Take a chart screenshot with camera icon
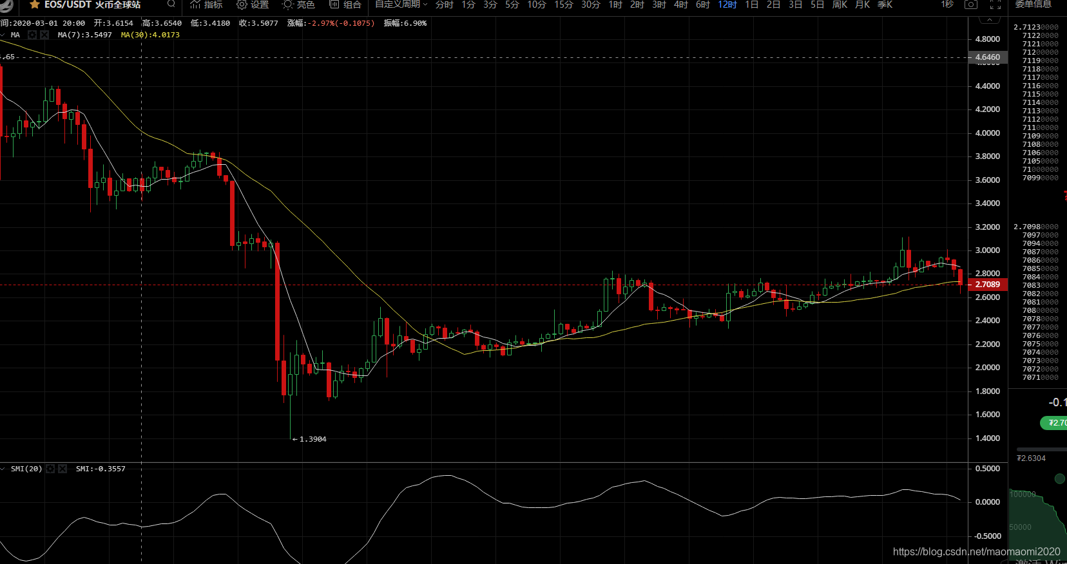1067x564 pixels. [971, 4]
